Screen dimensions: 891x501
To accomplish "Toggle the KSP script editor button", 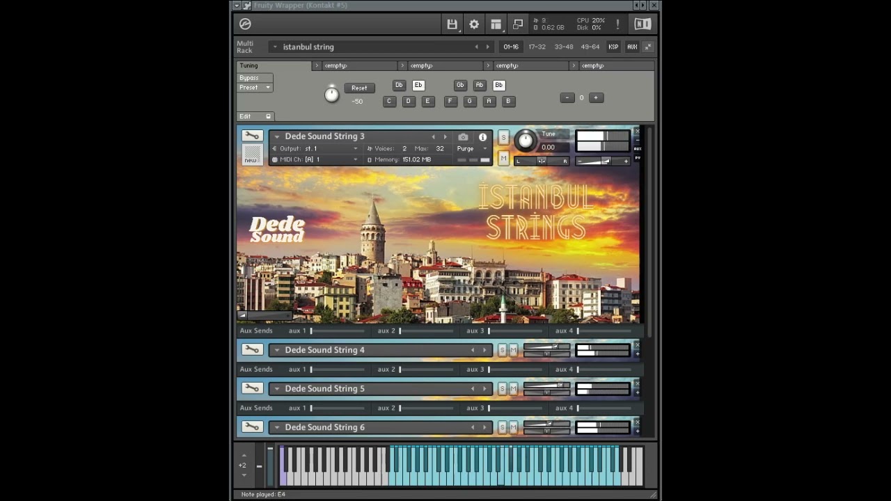I will tap(613, 47).
